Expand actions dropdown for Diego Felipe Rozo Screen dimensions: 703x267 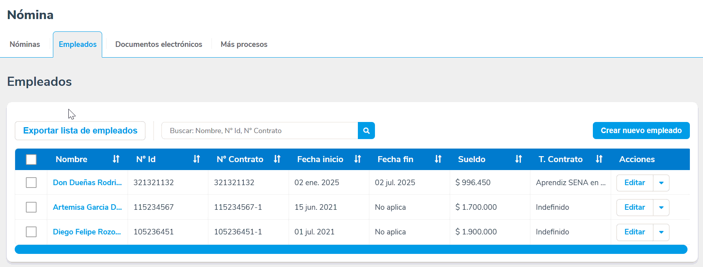pyautogui.click(x=661, y=232)
